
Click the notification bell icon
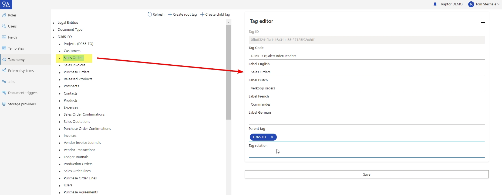[x=435, y=4]
